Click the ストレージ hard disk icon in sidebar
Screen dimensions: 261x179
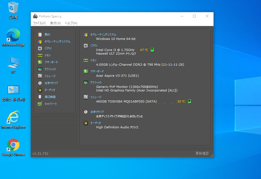point(40,76)
